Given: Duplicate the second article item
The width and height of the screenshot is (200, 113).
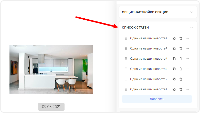Looking at the screenshot, I should pos(174,48).
